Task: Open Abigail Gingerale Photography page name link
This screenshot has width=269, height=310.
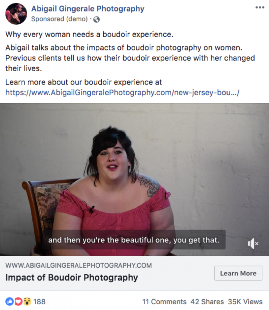Action: (88, 9)
